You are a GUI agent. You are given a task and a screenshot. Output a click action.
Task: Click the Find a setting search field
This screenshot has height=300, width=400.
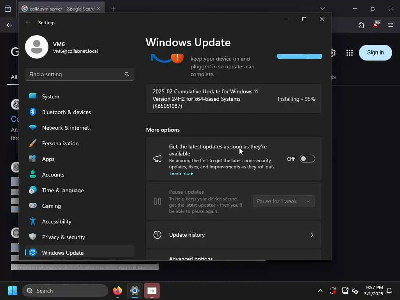[x=80, y=74]
